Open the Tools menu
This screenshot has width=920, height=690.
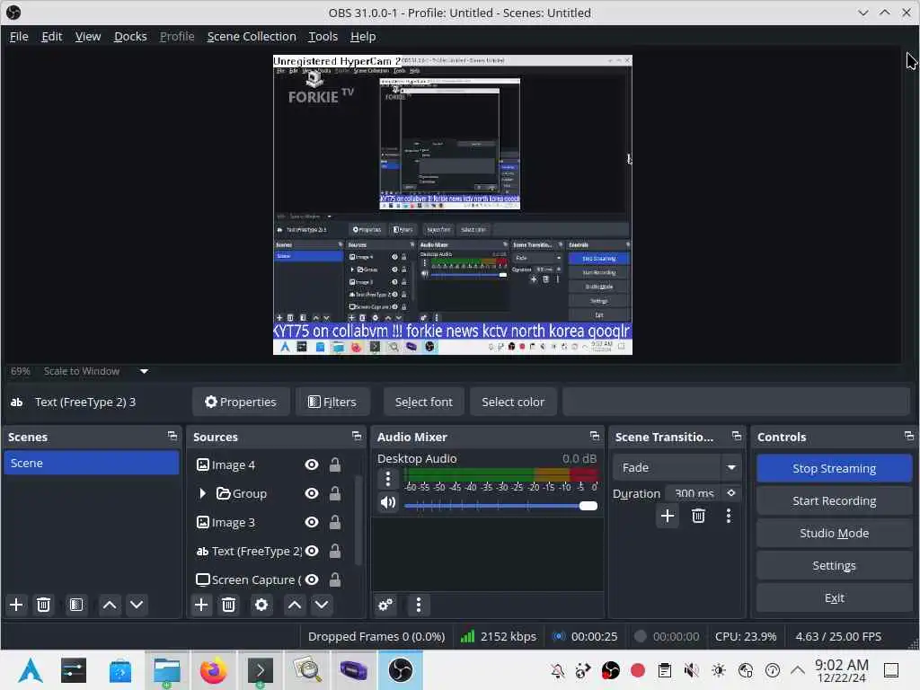pos(323,36)
